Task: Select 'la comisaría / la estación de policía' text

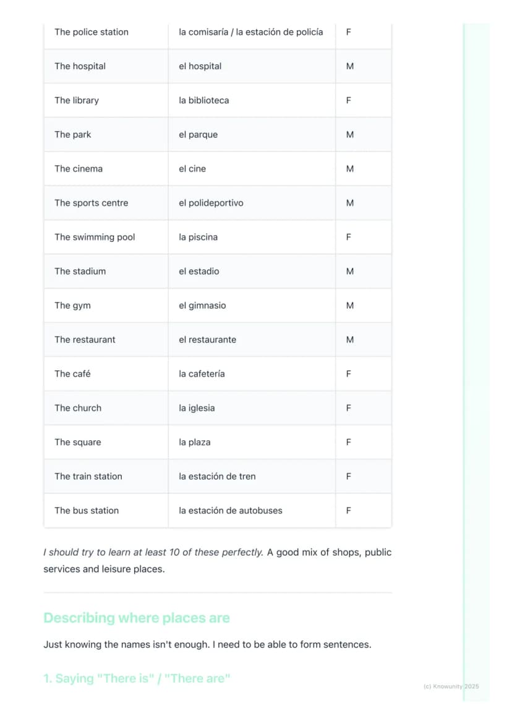Action: tap(250, 32)
